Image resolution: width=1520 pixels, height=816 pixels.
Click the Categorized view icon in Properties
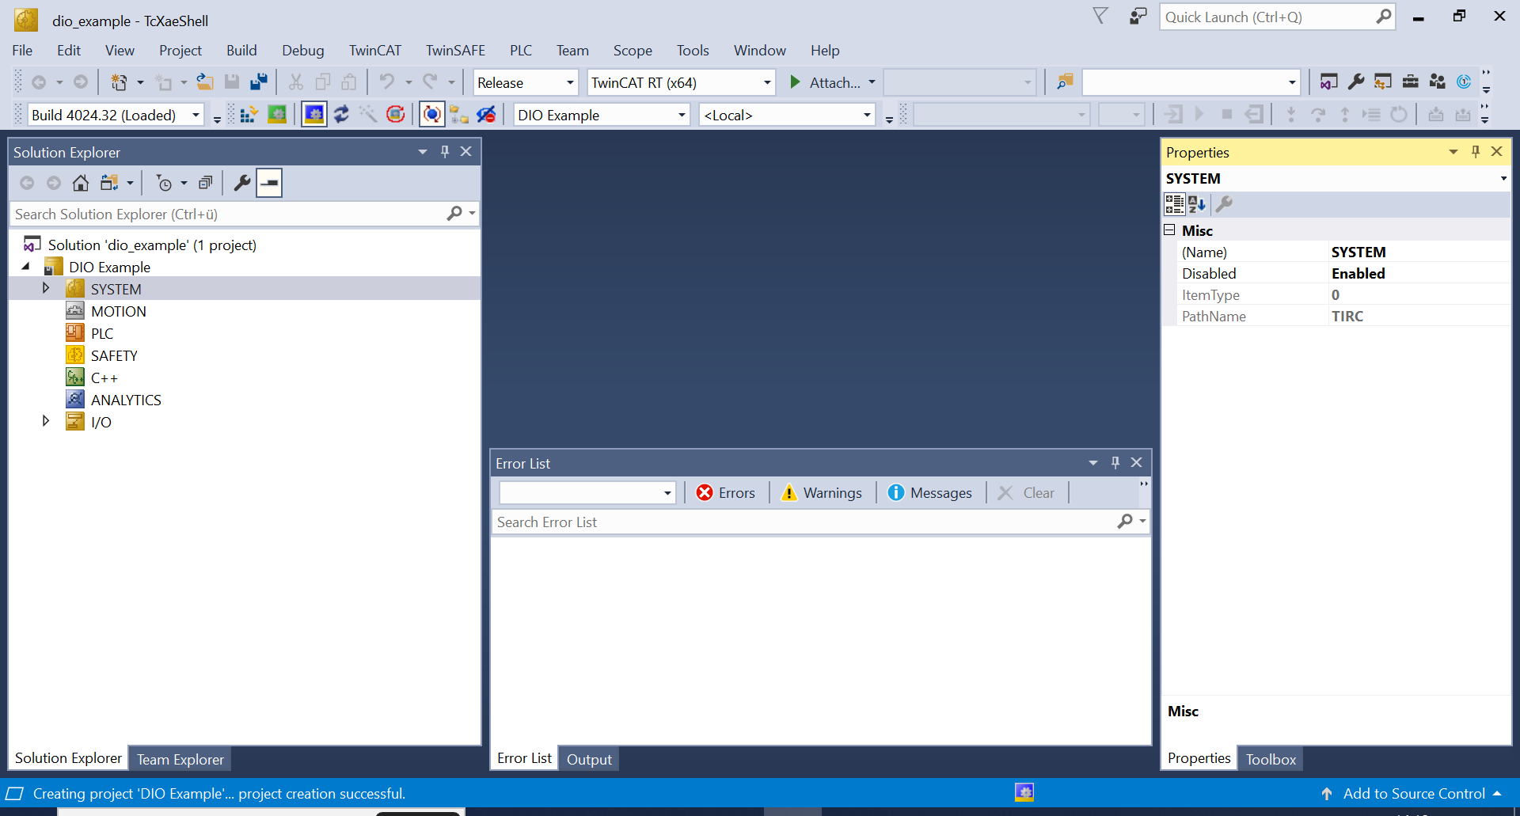[1175, 204]
